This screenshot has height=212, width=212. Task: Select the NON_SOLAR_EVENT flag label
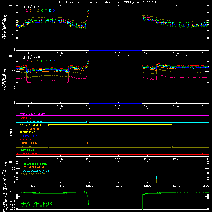[32, 122]
